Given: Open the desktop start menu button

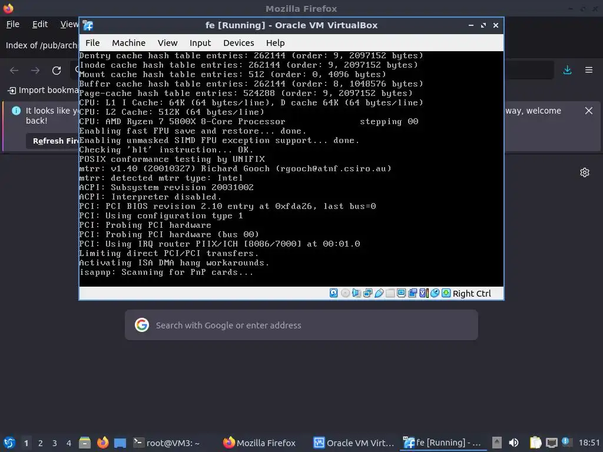Looking at the screenshot, I should pyautogui.click(x=9, y=443).
